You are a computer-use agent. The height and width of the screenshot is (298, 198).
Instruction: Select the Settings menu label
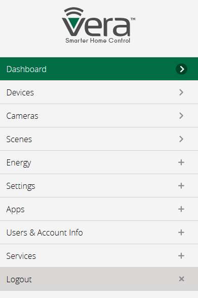(21, 186)
